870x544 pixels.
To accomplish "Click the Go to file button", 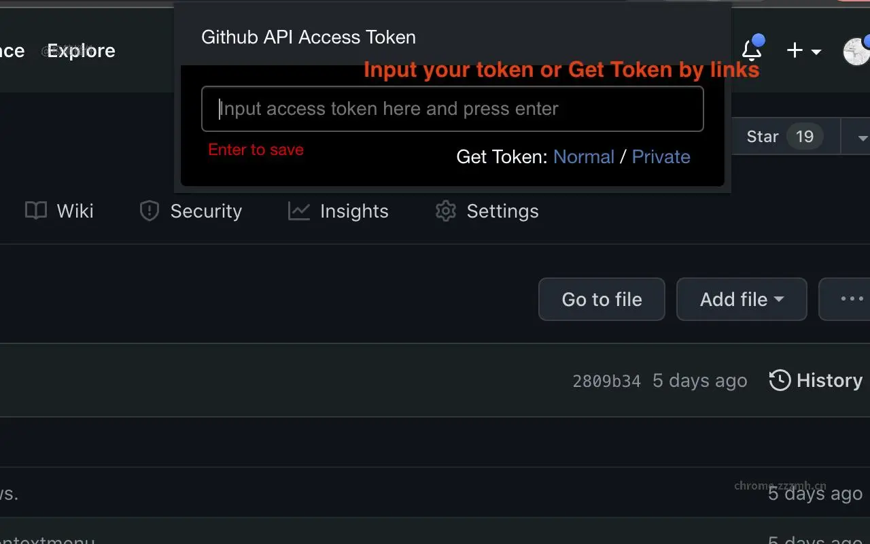I will pyautogui.click(x=601, y=299).
